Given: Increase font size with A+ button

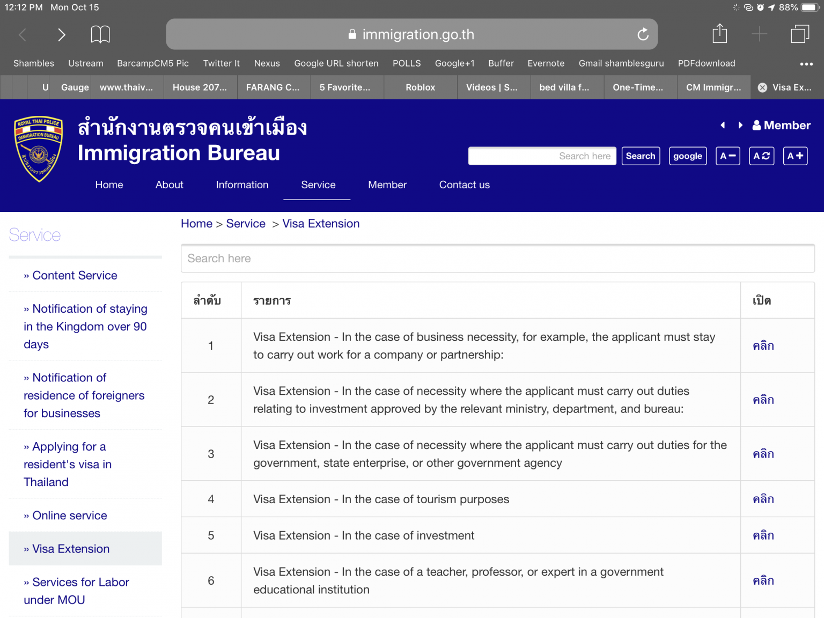Looking at the screenshot, I should (795, 156).
